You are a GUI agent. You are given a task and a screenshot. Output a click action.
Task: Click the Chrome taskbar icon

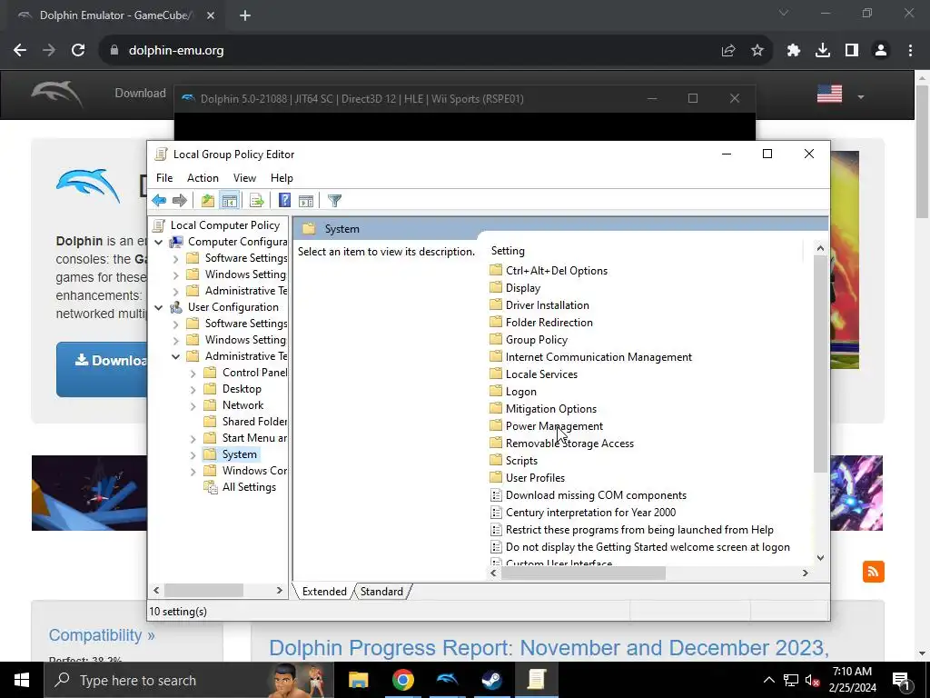(x=402, y=680)
